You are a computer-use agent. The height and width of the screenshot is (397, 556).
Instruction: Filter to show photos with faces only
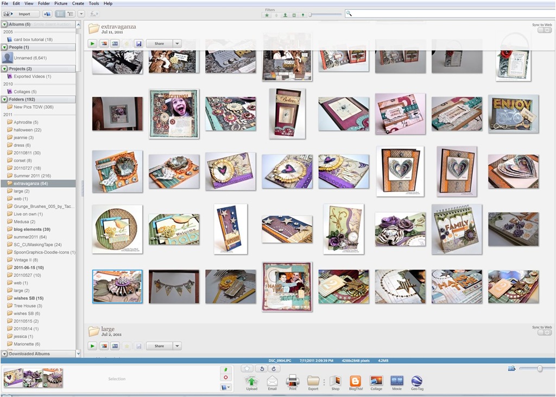(285, 15)
